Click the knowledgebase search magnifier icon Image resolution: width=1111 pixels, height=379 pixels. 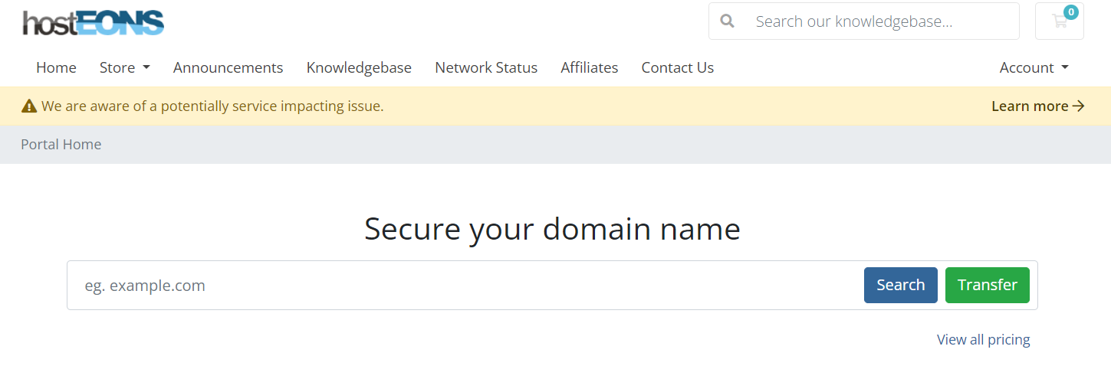(x=728, y=21)
